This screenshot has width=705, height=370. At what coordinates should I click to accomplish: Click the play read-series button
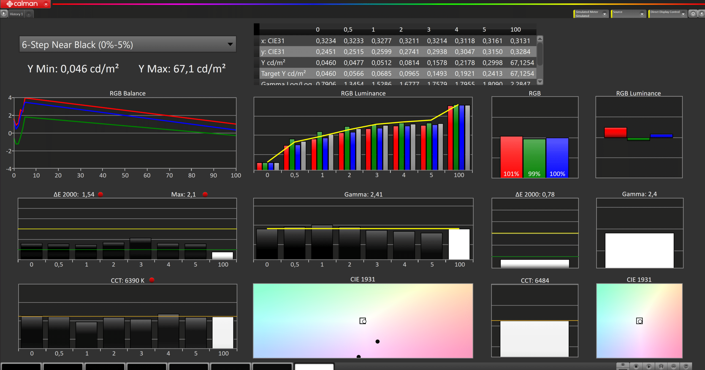649,366
